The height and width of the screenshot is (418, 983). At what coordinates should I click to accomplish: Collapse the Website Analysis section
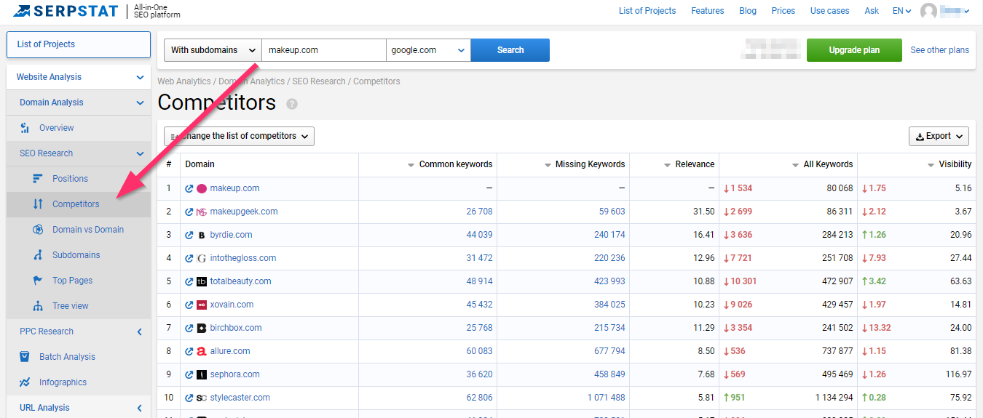point(79,77)
